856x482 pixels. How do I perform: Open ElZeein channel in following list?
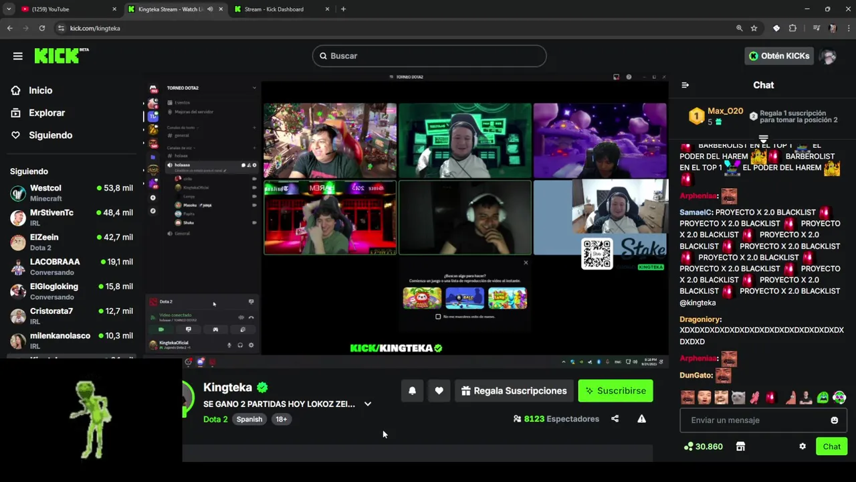click(72, 242)
